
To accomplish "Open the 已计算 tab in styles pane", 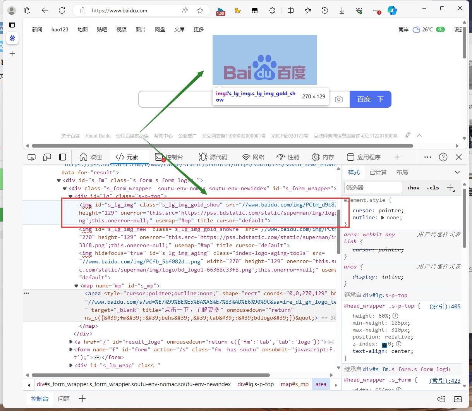I will pos(378,172).
